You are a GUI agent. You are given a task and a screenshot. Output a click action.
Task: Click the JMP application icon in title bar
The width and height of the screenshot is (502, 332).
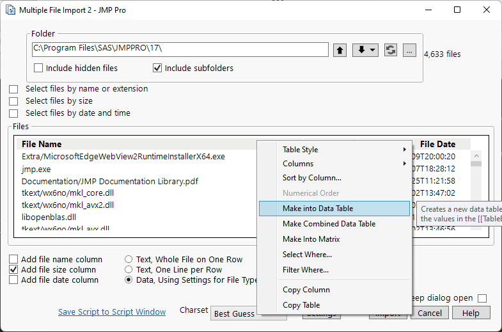pos(10,10)
